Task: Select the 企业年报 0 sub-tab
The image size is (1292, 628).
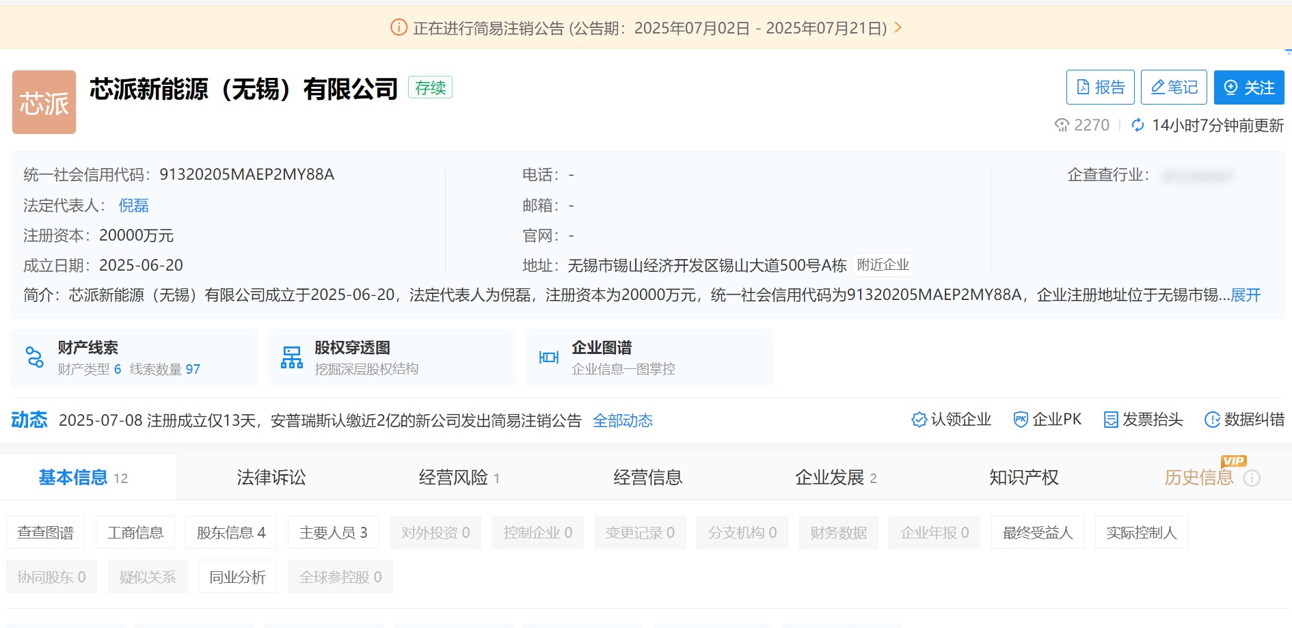Action: coord(934,532)
